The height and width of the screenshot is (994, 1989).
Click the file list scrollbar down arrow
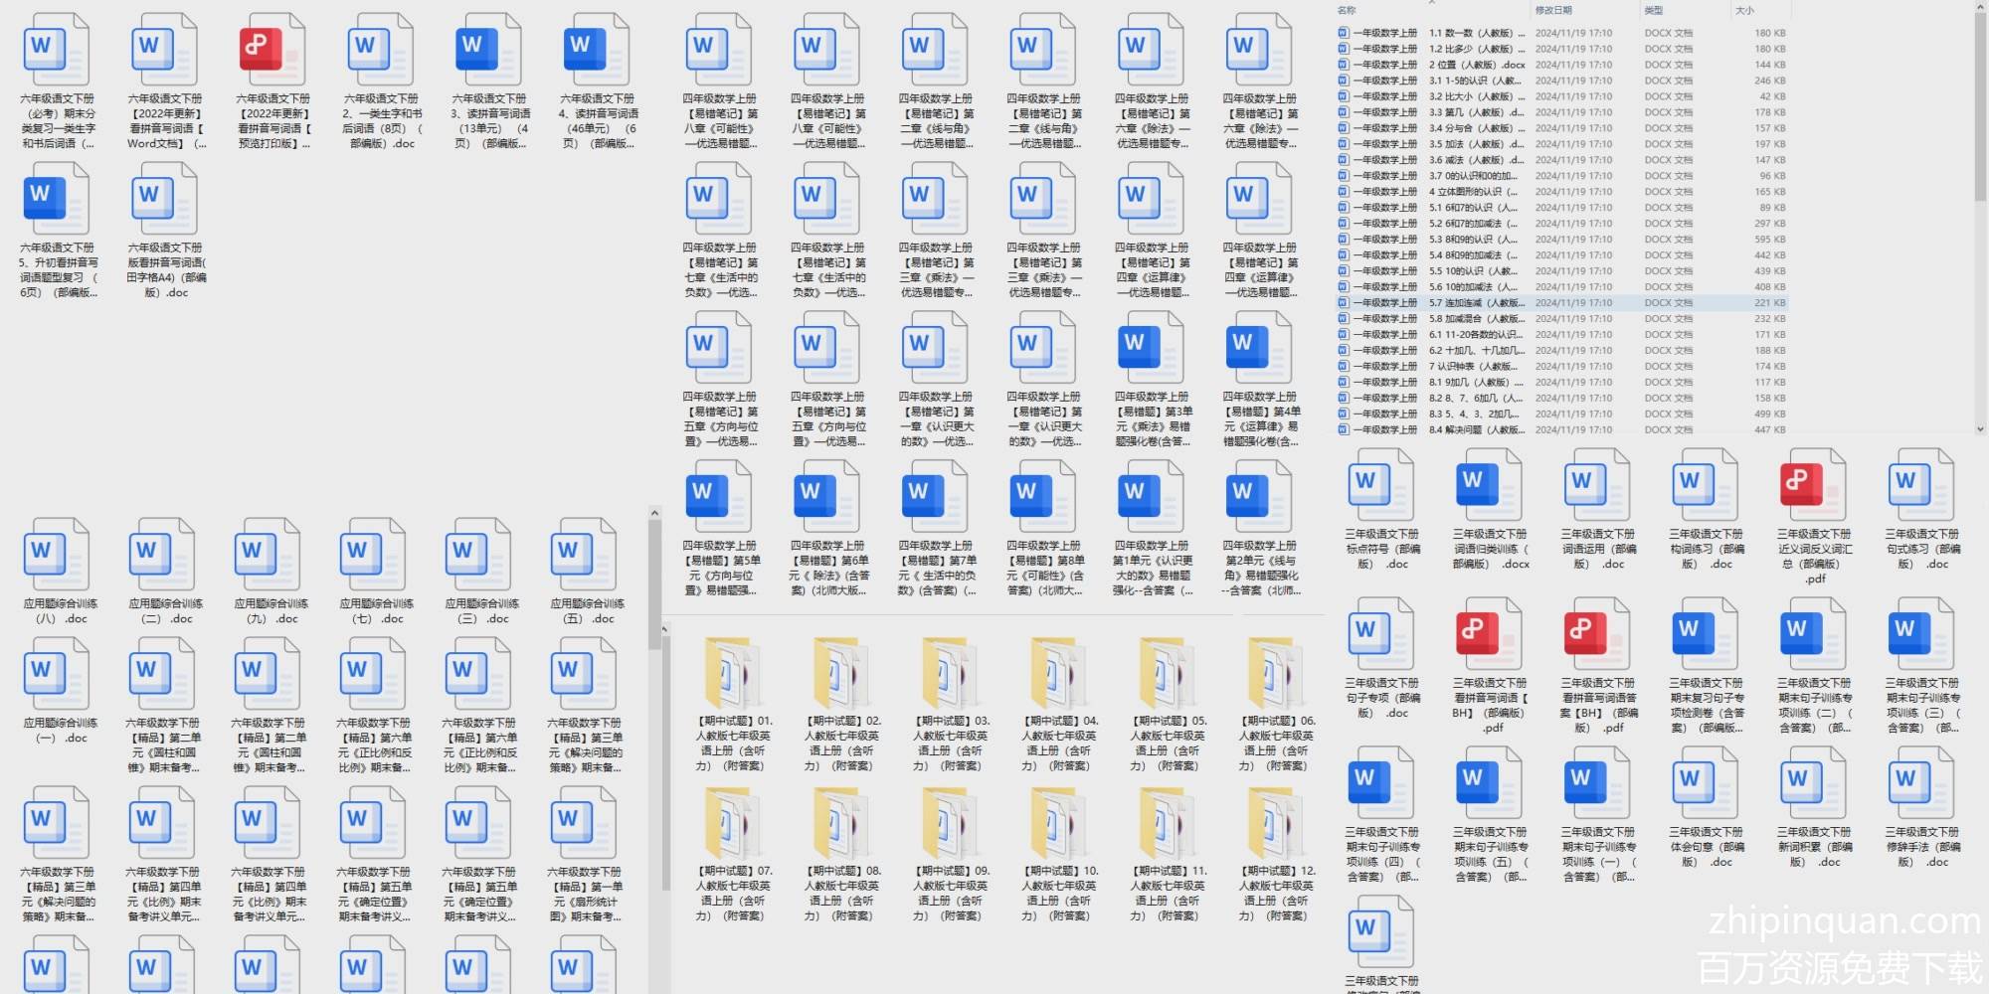pyautogui.click(x=1979, y=429)
